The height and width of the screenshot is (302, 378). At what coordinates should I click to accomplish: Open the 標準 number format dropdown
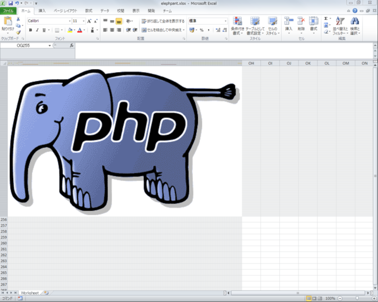click(x=225, y=21)
